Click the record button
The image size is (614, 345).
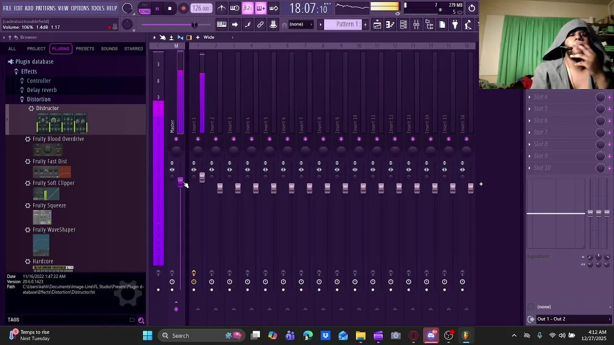pos(183,9)
